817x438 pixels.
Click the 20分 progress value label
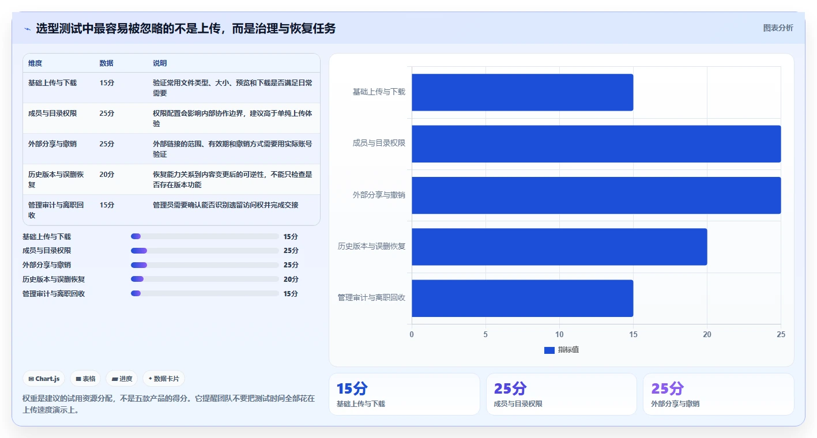291,280
